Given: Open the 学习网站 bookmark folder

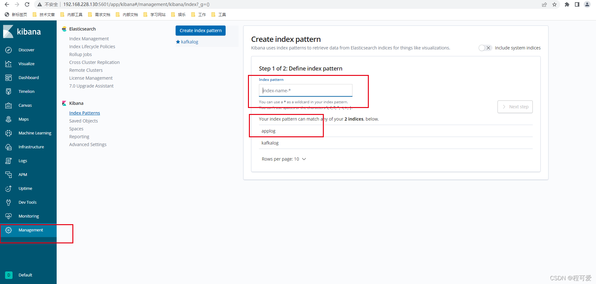Looking at the screenshot, I should click(x=155, y=14).
